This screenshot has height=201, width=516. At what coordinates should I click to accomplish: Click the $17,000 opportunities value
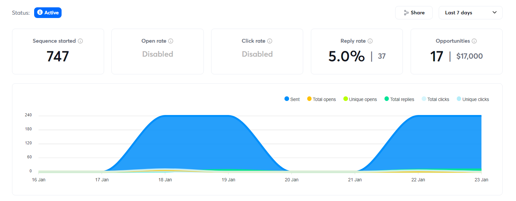click(x=469, y=56)
